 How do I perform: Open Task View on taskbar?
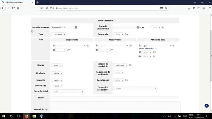coord(19,116)
